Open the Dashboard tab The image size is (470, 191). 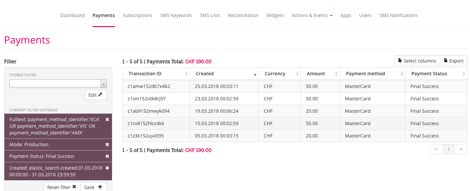click(x=72, y=15)
